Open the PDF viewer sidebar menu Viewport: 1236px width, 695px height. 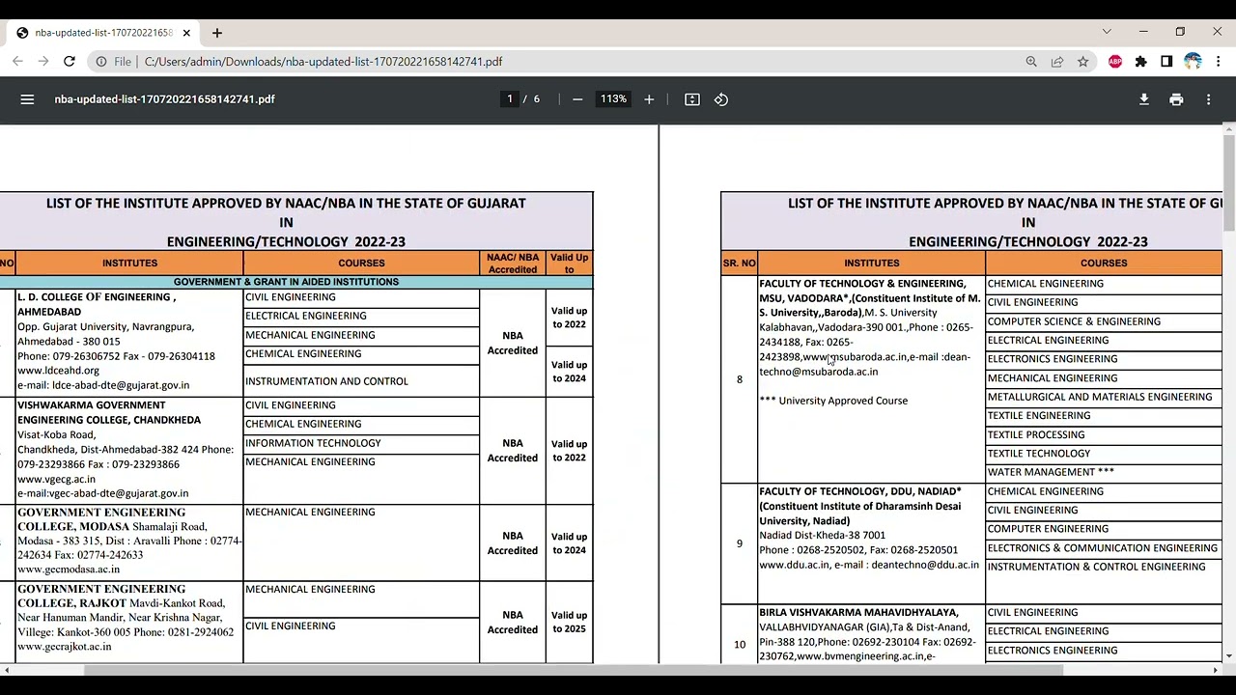click(27, 99)
